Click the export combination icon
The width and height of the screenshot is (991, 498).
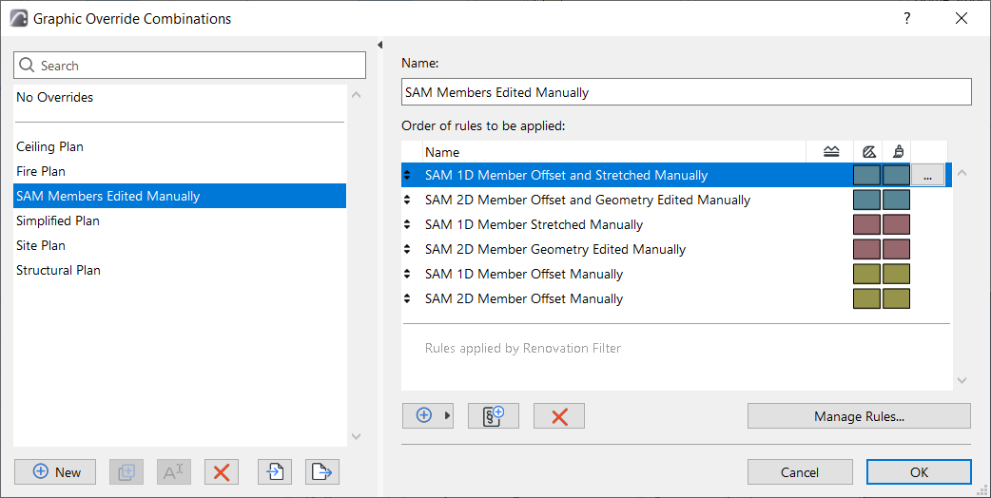(x=322, y=471)
